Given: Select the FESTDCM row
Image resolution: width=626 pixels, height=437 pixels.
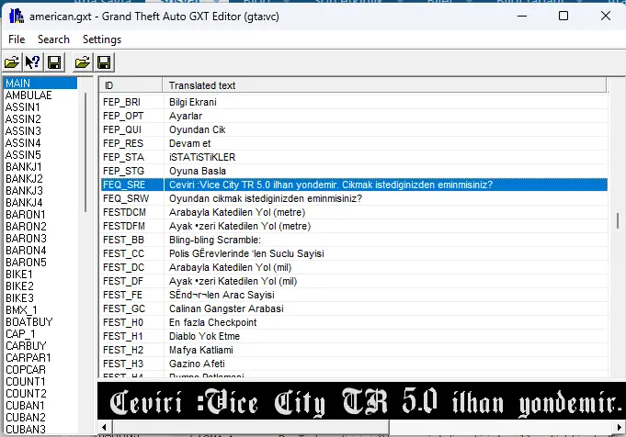Looking at the screenshot, I should [354, 212].
